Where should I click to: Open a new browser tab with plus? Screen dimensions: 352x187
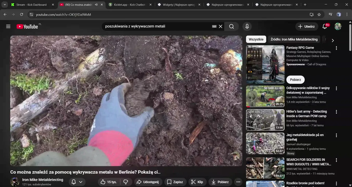click(x=305, y=5)
